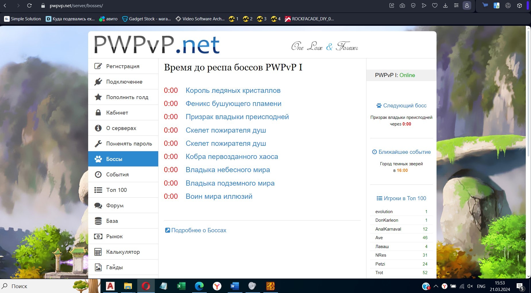Open browser downloads icon
The image size is (531, 293).
tap(445, 5)
